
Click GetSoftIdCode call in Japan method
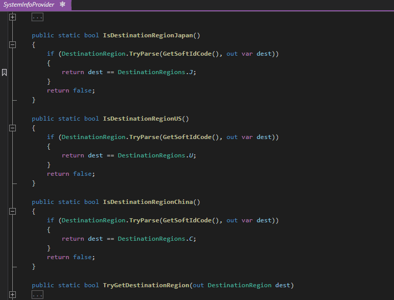(187, 54)
